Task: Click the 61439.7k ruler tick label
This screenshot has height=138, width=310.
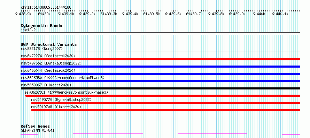Action: point(195,14)
